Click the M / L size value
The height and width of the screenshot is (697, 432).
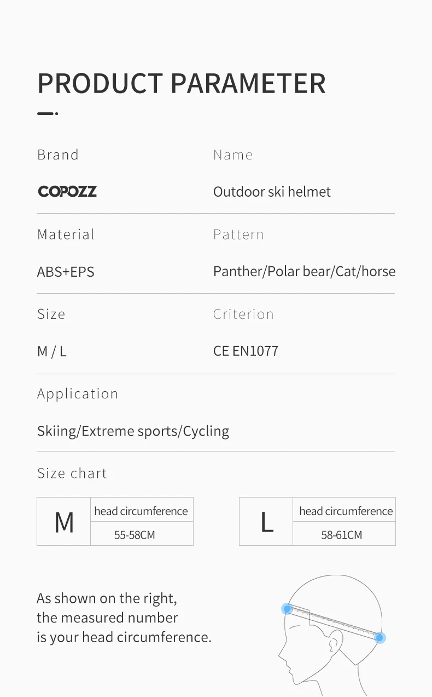click(x=51, y=352)
